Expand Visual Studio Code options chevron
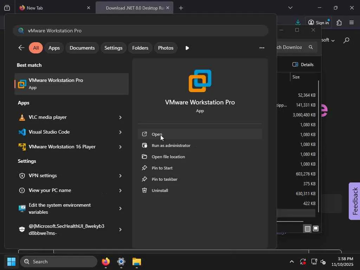Viewport: 360px width, 270px height. click(x=120, y=132)
